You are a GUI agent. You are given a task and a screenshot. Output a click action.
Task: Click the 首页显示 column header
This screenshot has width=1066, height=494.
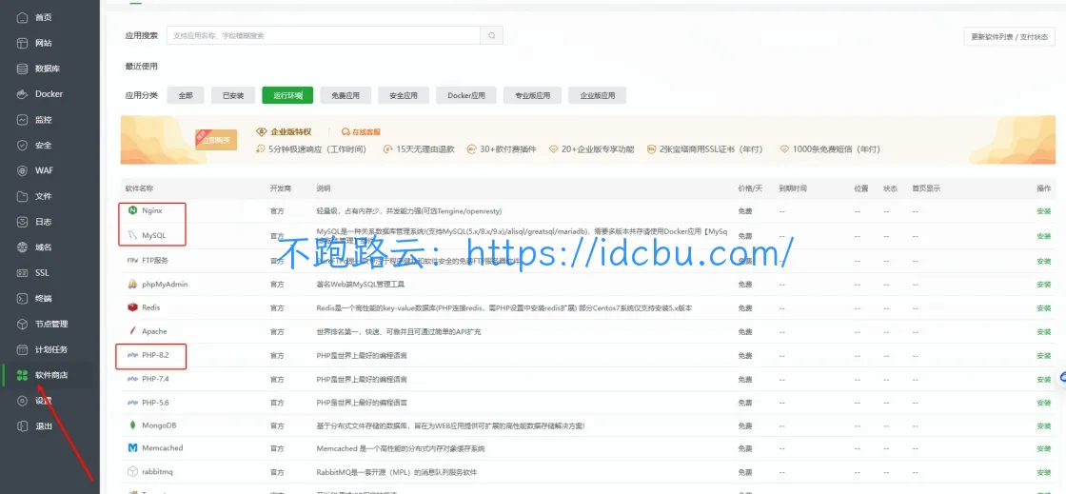click(x=926, y=188)
